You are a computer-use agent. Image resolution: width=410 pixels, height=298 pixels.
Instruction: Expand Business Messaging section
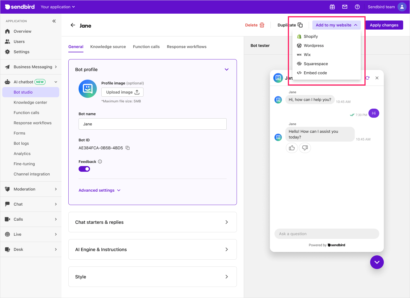click(31, 67)
